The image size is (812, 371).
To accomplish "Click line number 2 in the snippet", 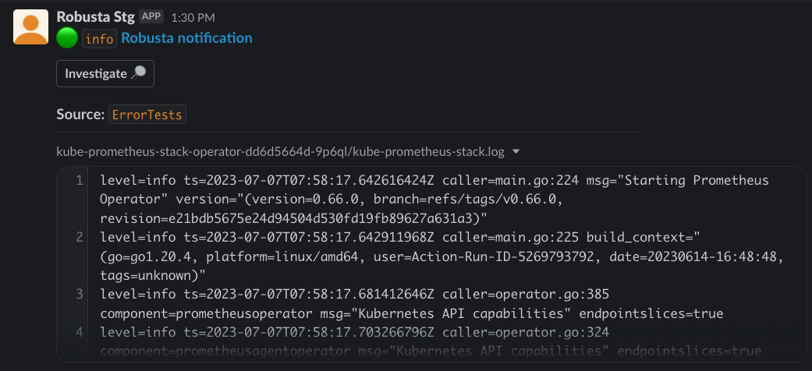I will pyautogui.click(x=80, y=238).
